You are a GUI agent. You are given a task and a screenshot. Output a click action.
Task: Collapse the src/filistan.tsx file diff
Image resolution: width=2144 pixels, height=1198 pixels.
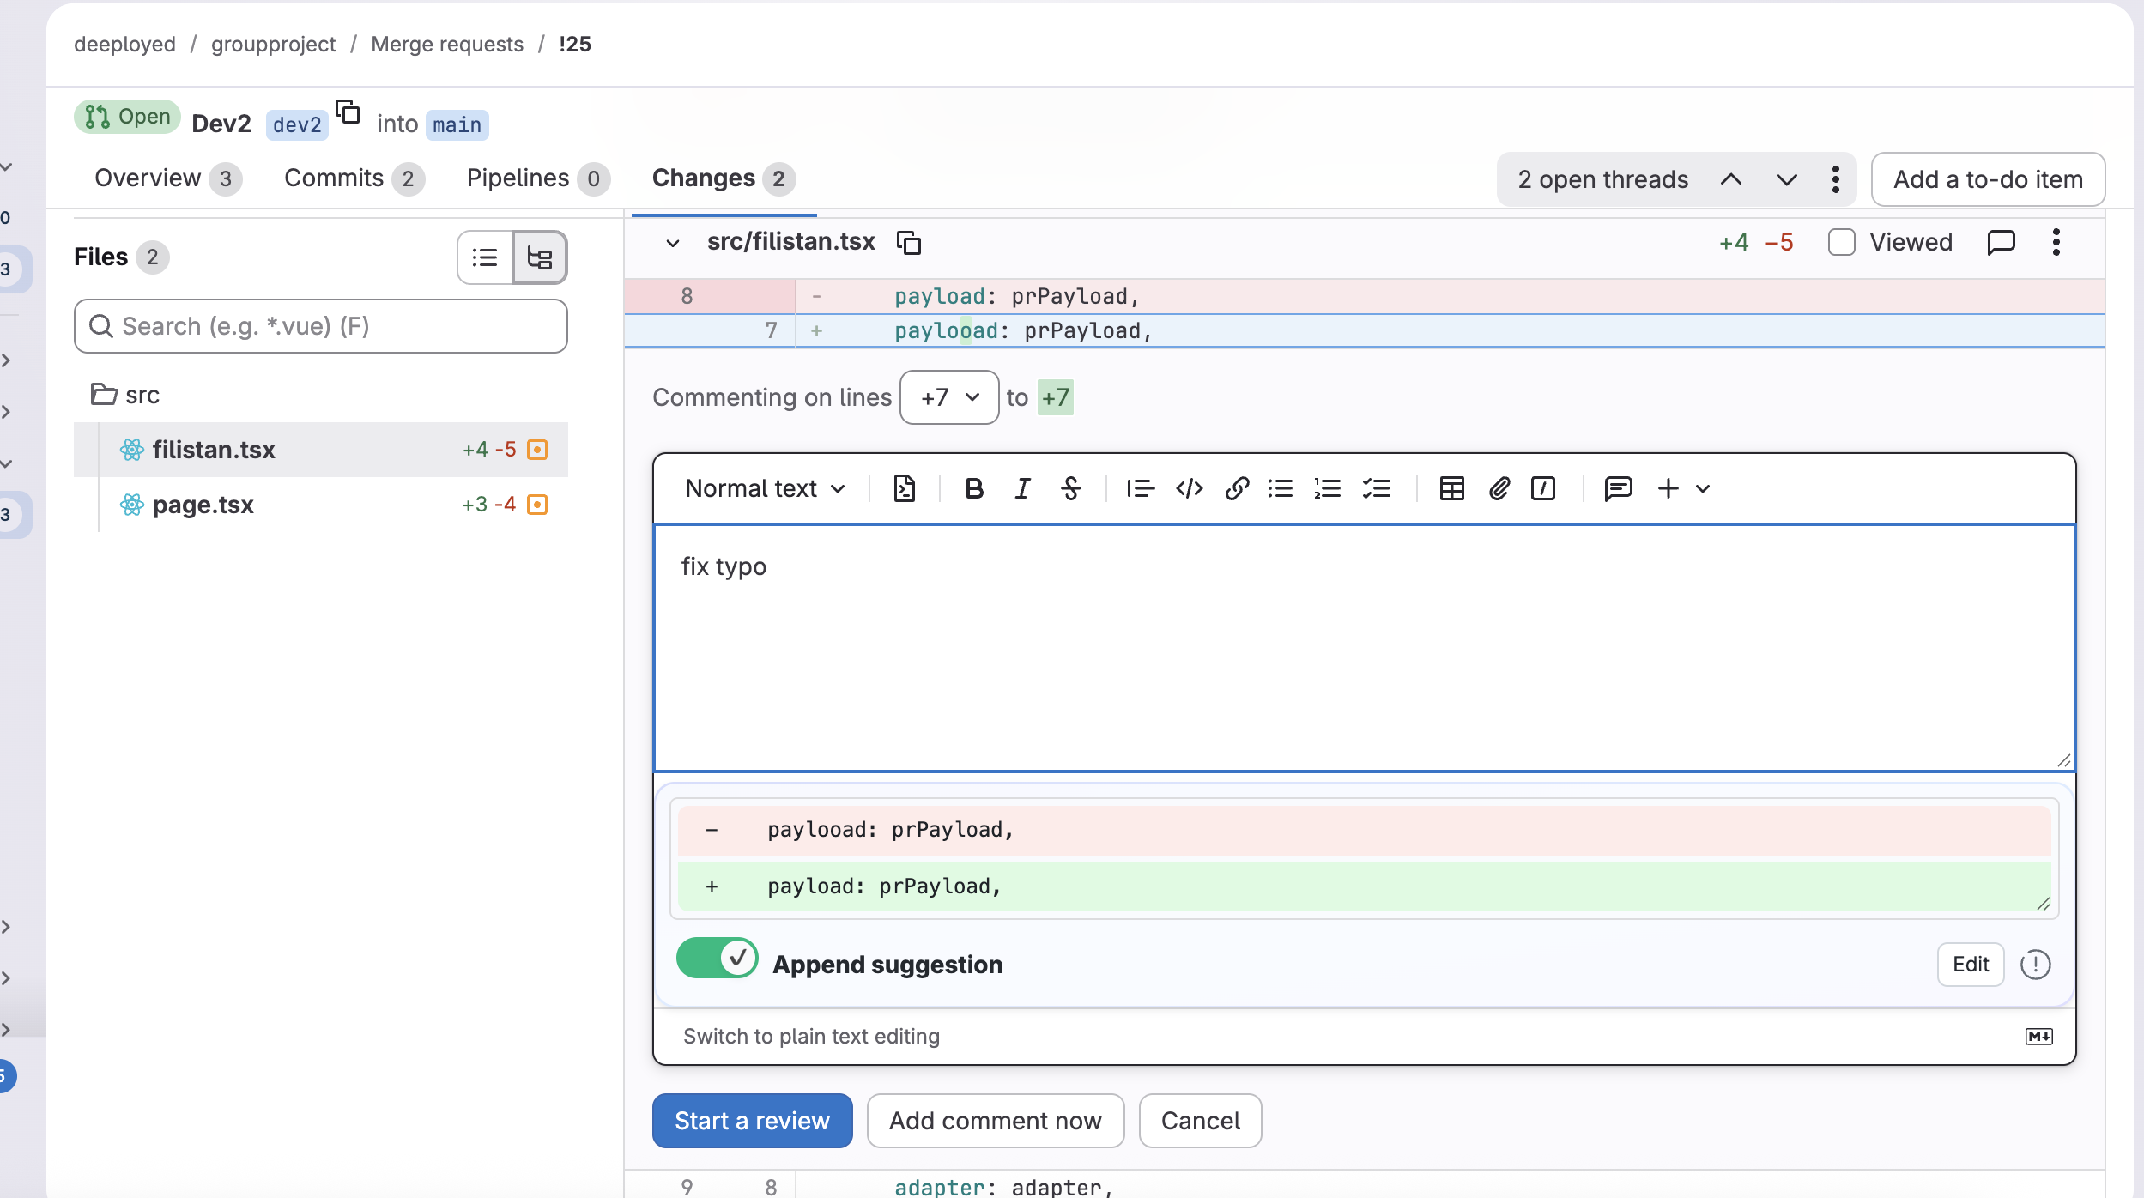point(673,243)
